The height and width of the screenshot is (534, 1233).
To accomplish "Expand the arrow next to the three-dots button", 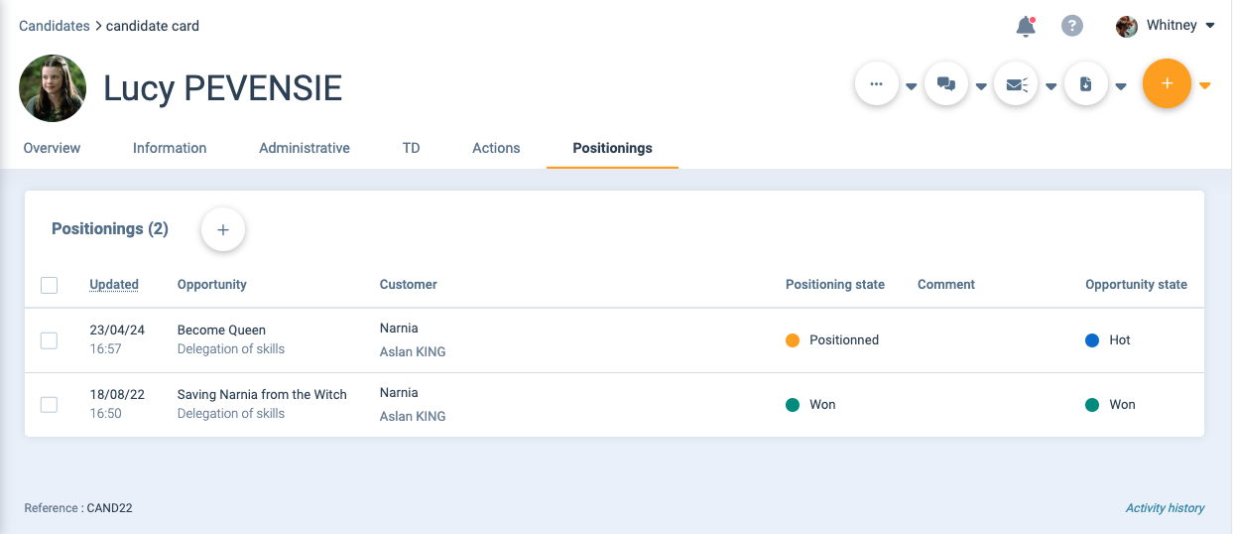I will 911,86.
